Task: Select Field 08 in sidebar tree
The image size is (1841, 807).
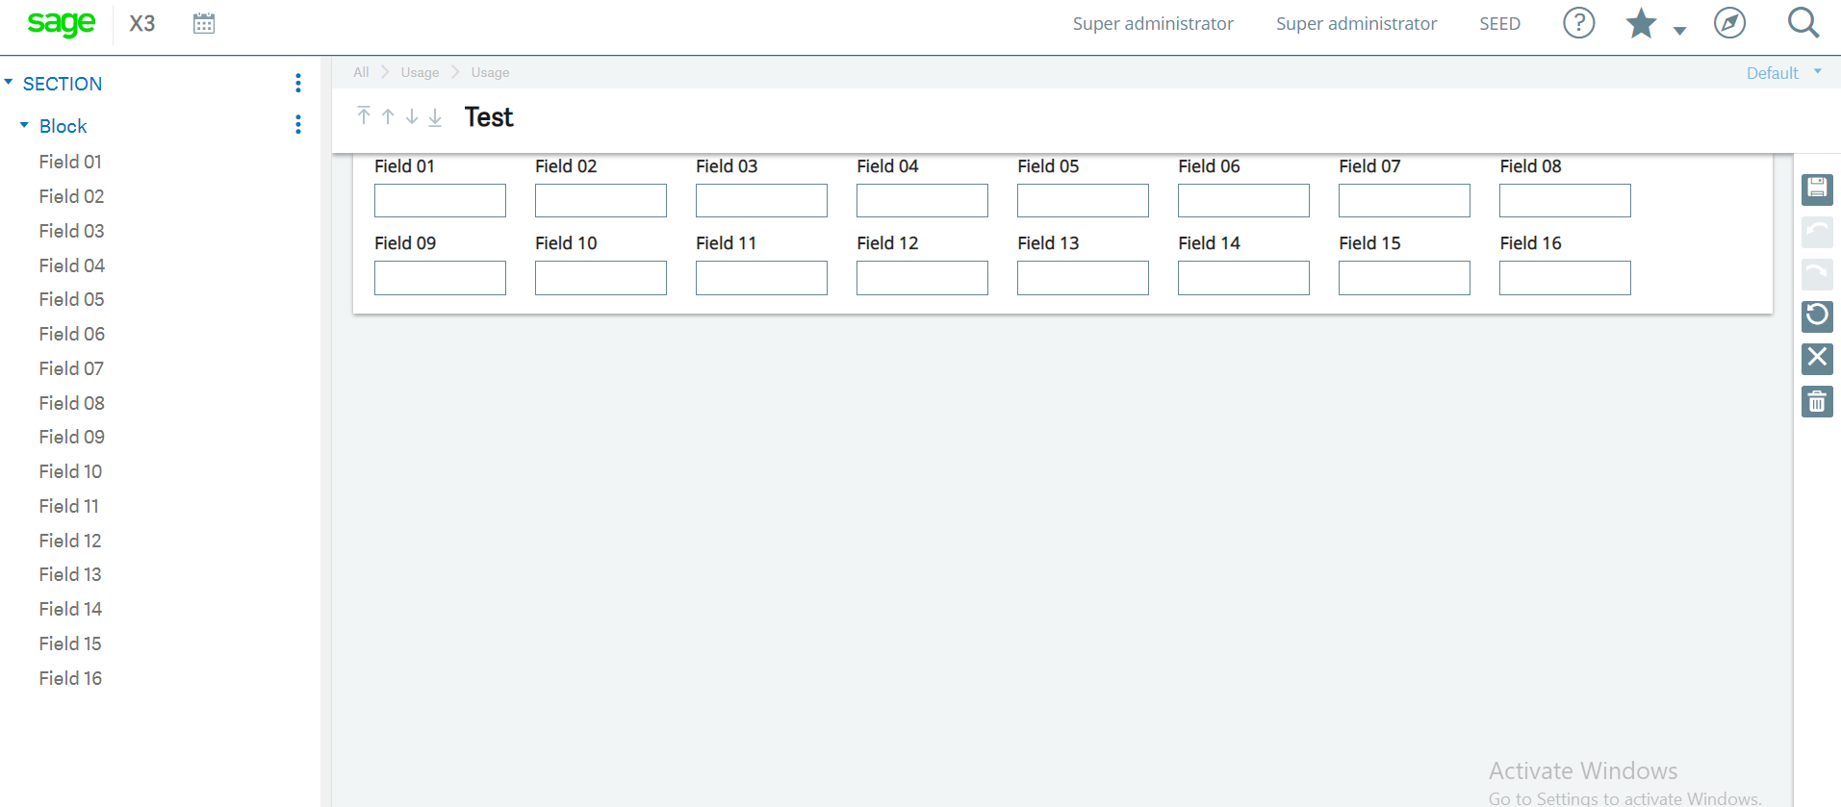Action: [71, 403]
